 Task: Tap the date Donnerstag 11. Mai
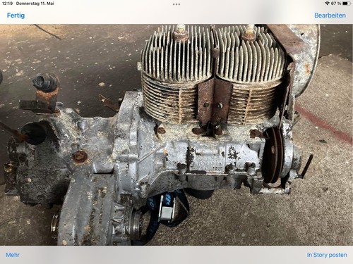(x=35, y=4)
